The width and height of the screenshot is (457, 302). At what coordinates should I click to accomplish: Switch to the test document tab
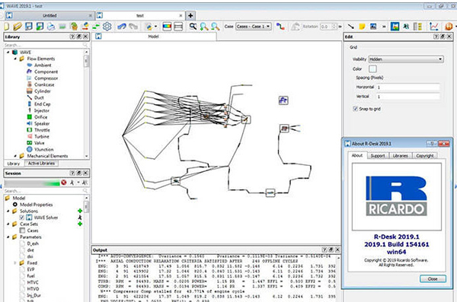coord(140,15)
